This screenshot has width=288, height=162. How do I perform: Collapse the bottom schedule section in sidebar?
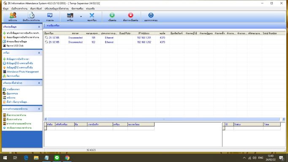point(39,109)
